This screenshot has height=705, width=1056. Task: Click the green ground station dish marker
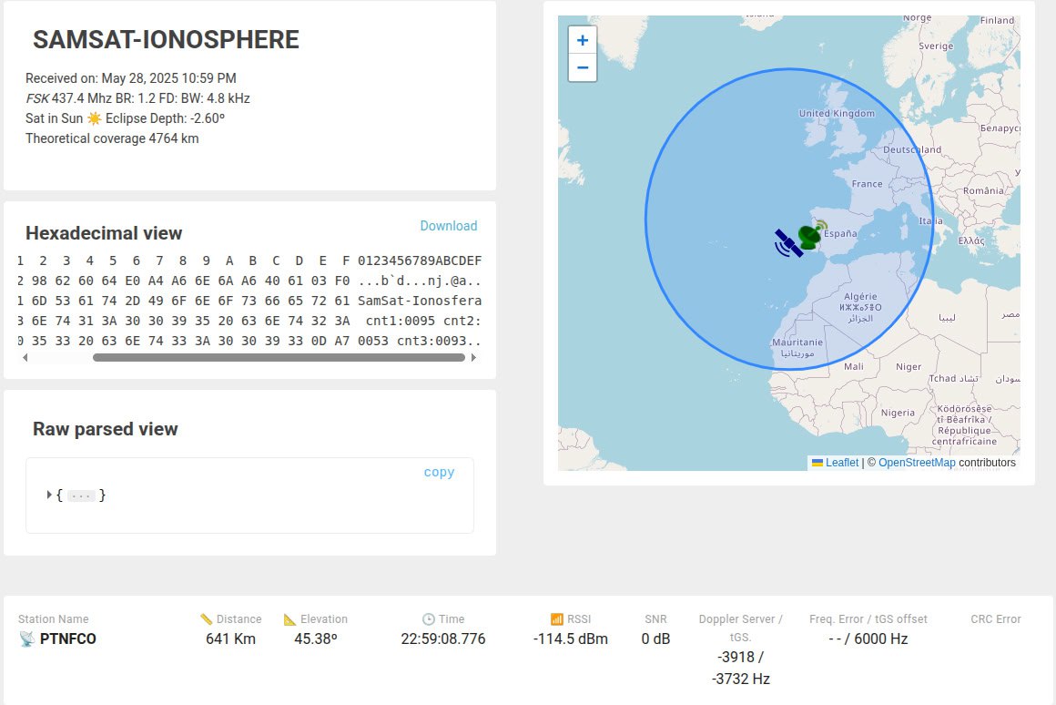click(x=811, y=235)
